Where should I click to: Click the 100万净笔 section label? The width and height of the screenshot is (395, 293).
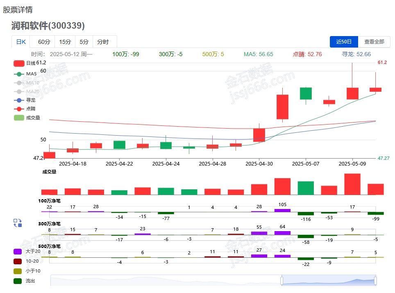pyautogui.click(x=49, y=201)
